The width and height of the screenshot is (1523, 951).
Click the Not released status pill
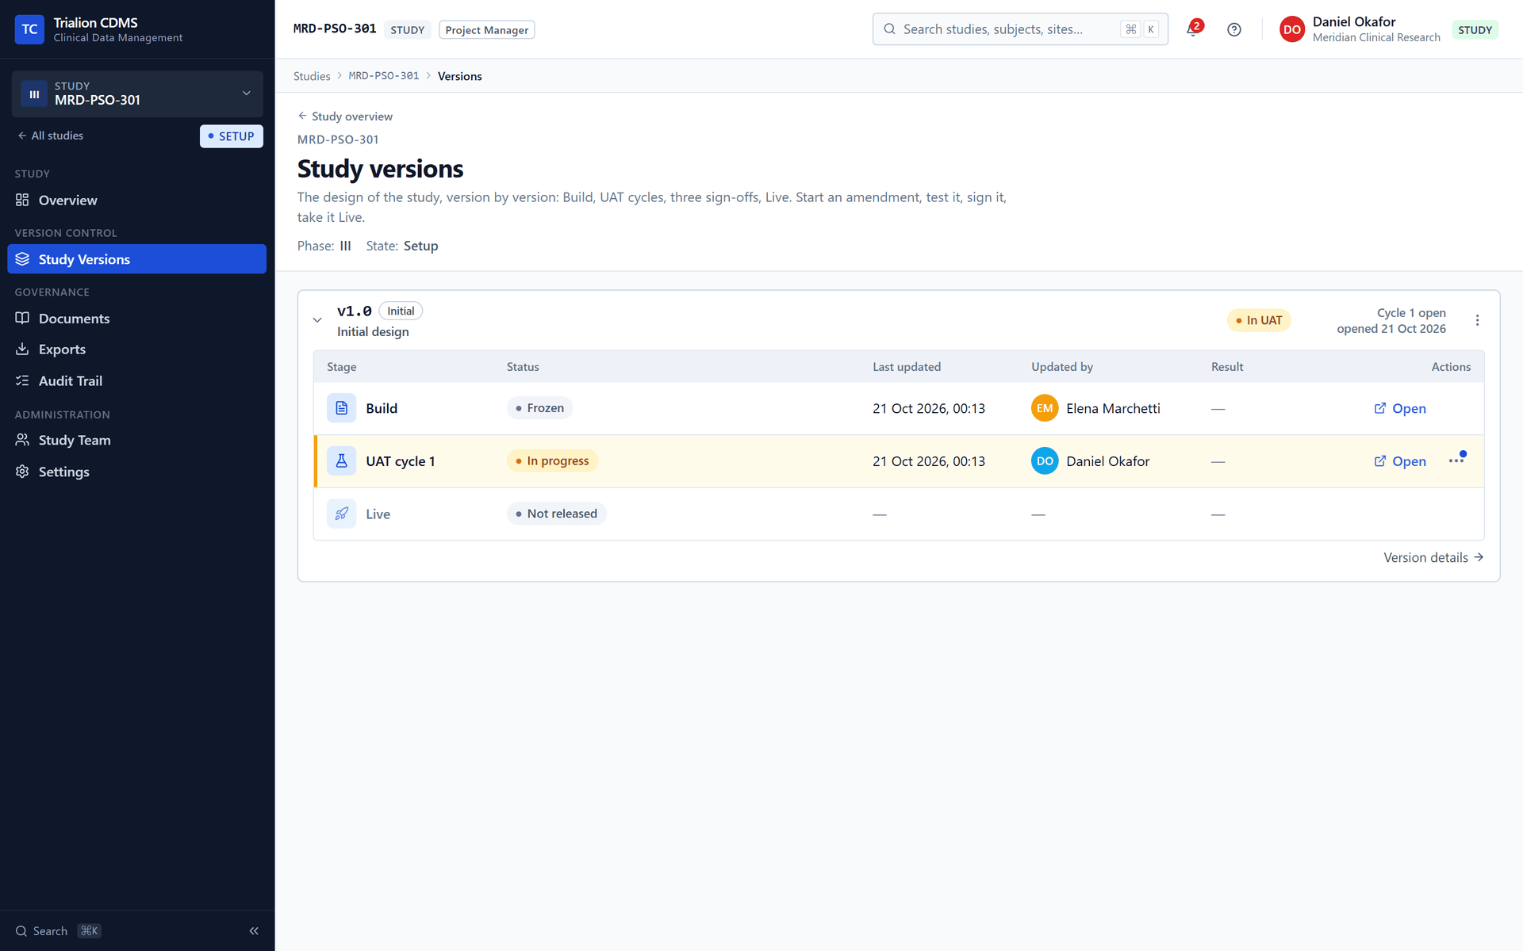point(556,514)
